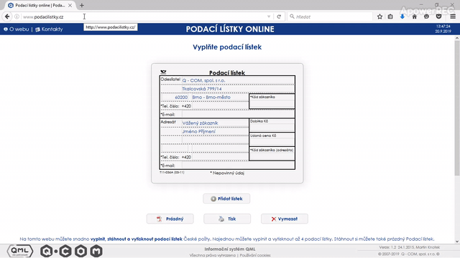The width and height of the screenshot is (460, 258).
Task: Open the downloads arrow icon
Action: [x=402, y=16]
